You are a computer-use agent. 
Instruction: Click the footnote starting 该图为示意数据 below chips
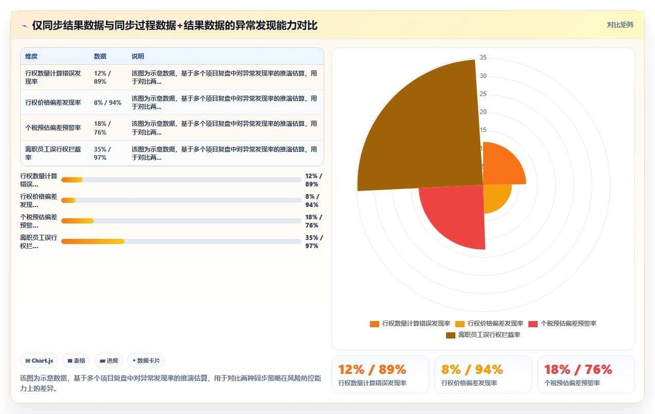coord(170,383)
